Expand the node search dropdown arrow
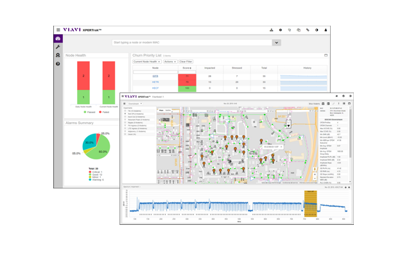The image size is (411, 257). pyautogui.click(x=277, y=42)
